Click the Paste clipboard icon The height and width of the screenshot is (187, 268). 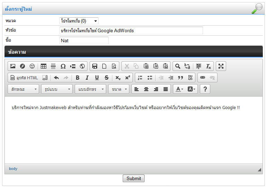click(146, 66)
